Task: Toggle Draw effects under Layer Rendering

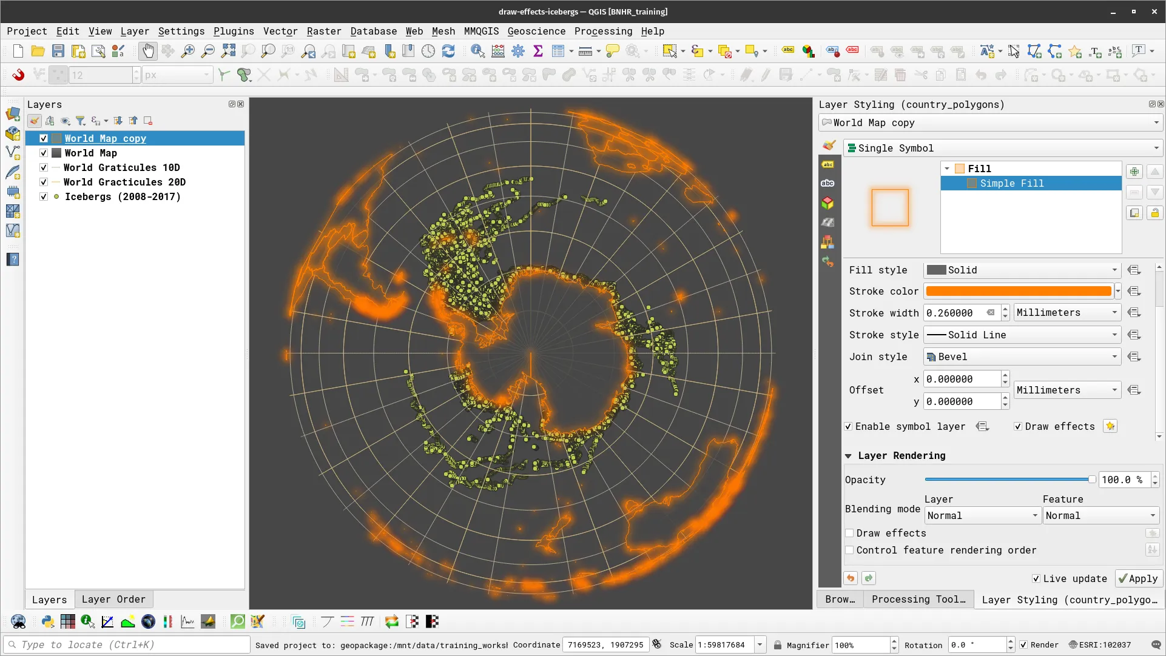Action: coord(850,533)
